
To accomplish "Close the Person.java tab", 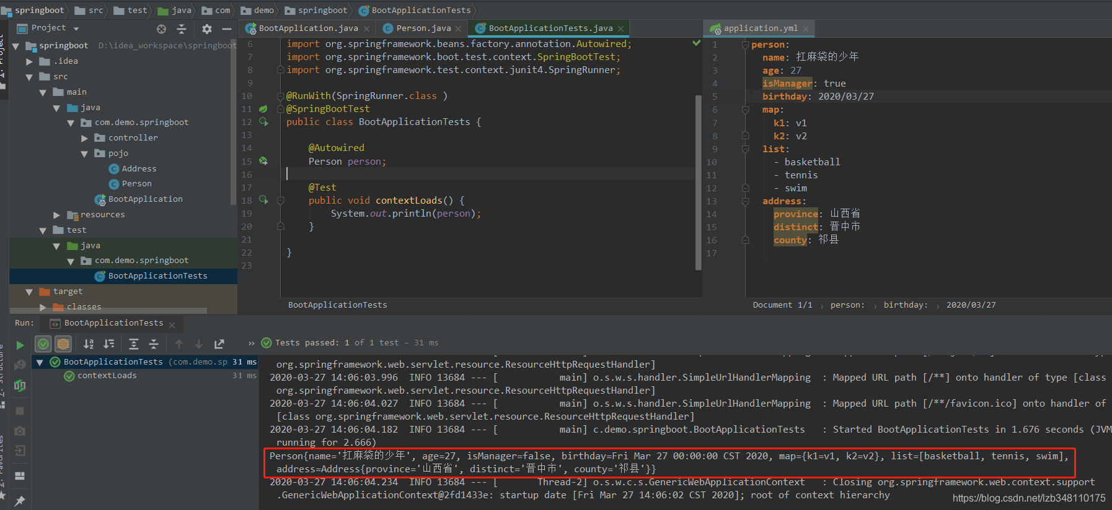I will click(x=458, y=29).
